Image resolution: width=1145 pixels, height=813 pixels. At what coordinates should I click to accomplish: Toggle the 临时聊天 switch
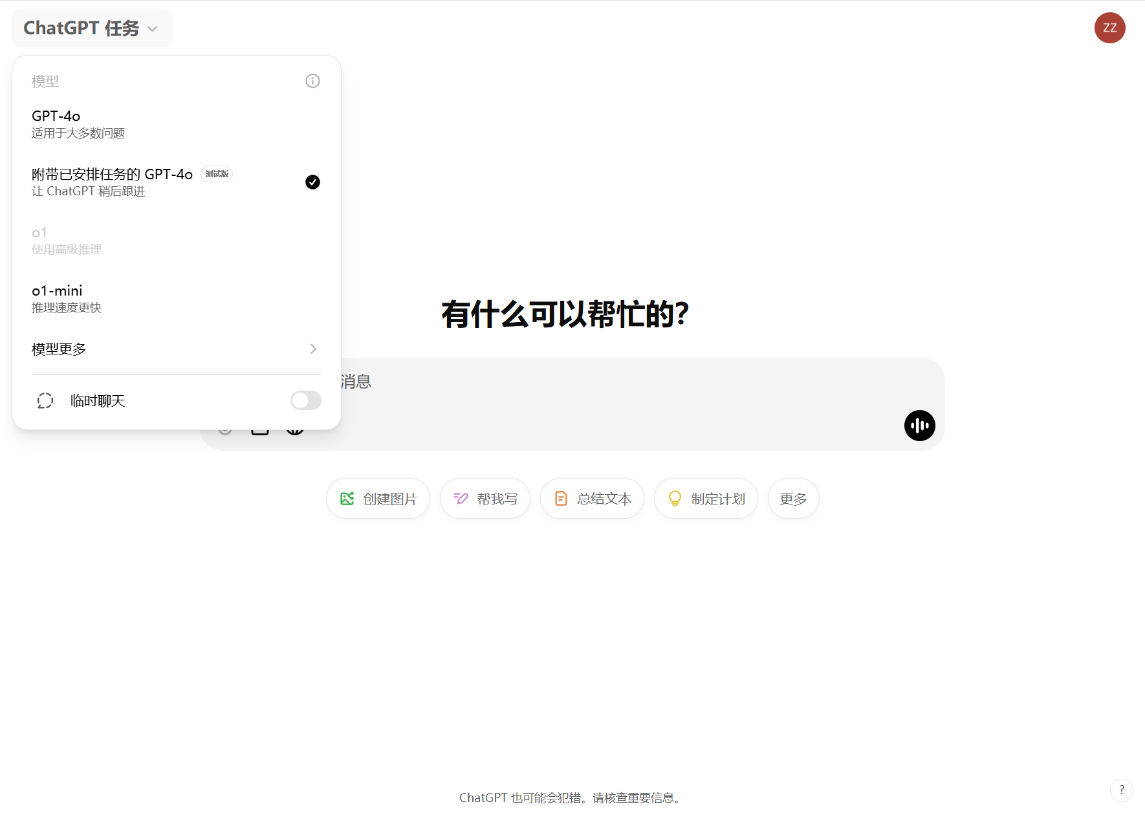tap(306, 400)
